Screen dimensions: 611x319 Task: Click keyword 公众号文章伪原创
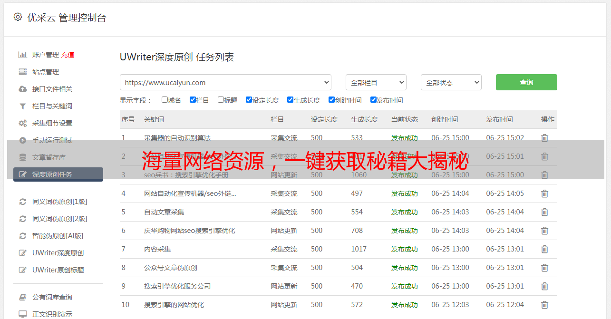[x=171, y=268]
